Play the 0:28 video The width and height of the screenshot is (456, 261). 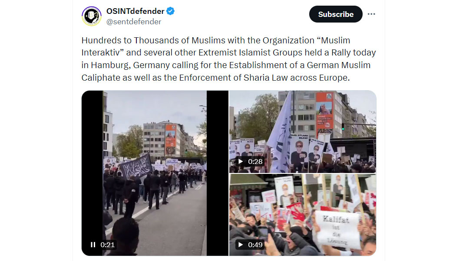[x=241, y=161]
